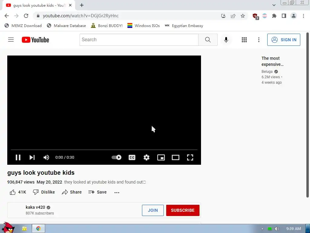Go to YouTube home via logo

(x=35, y=40)
